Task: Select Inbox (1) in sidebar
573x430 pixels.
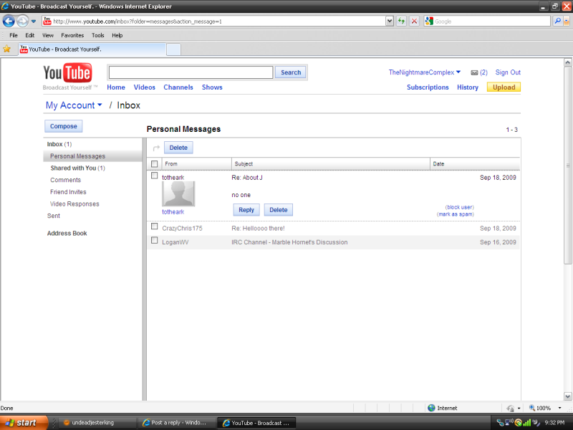Action: pos(59,144)
